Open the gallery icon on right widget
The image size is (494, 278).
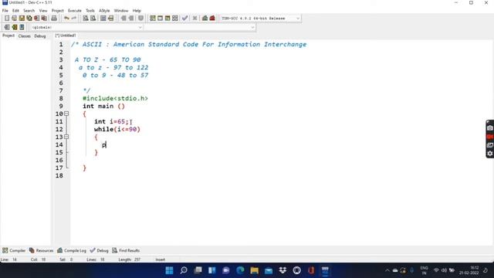pos(490,145)
